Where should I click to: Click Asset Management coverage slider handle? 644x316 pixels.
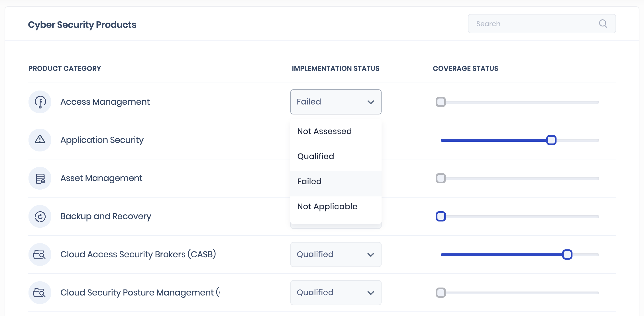tap(441, 178)
